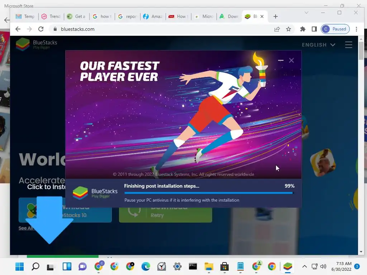This screenshot has height=275, width=367.
Task: Click page scrollbar up arrow
Action: 361,39
